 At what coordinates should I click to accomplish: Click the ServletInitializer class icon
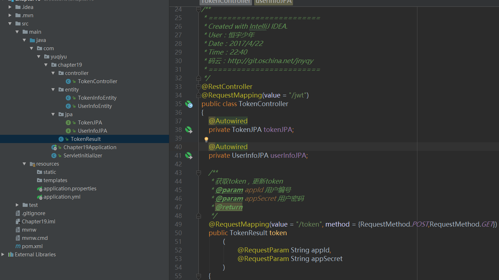pos(54,156)
